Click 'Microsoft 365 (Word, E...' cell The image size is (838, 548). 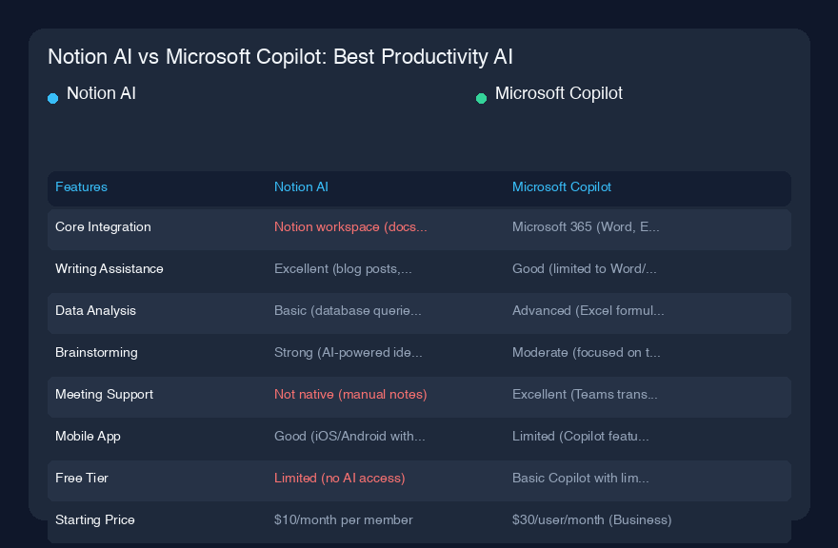[x=586, y=227]
